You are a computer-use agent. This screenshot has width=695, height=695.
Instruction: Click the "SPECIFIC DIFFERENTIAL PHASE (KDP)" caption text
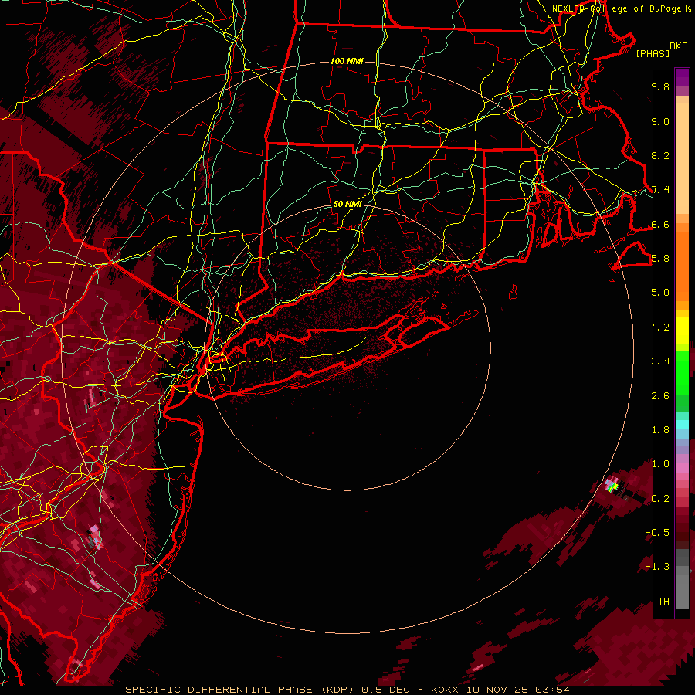(x=240, y=690)
